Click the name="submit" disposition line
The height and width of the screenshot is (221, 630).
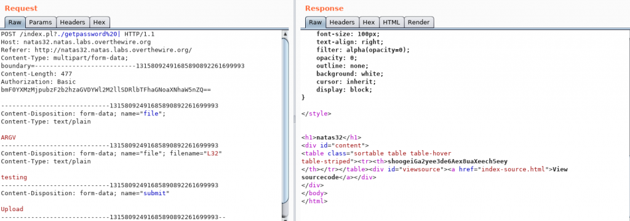pyautogui.click(x=85, y=193)
